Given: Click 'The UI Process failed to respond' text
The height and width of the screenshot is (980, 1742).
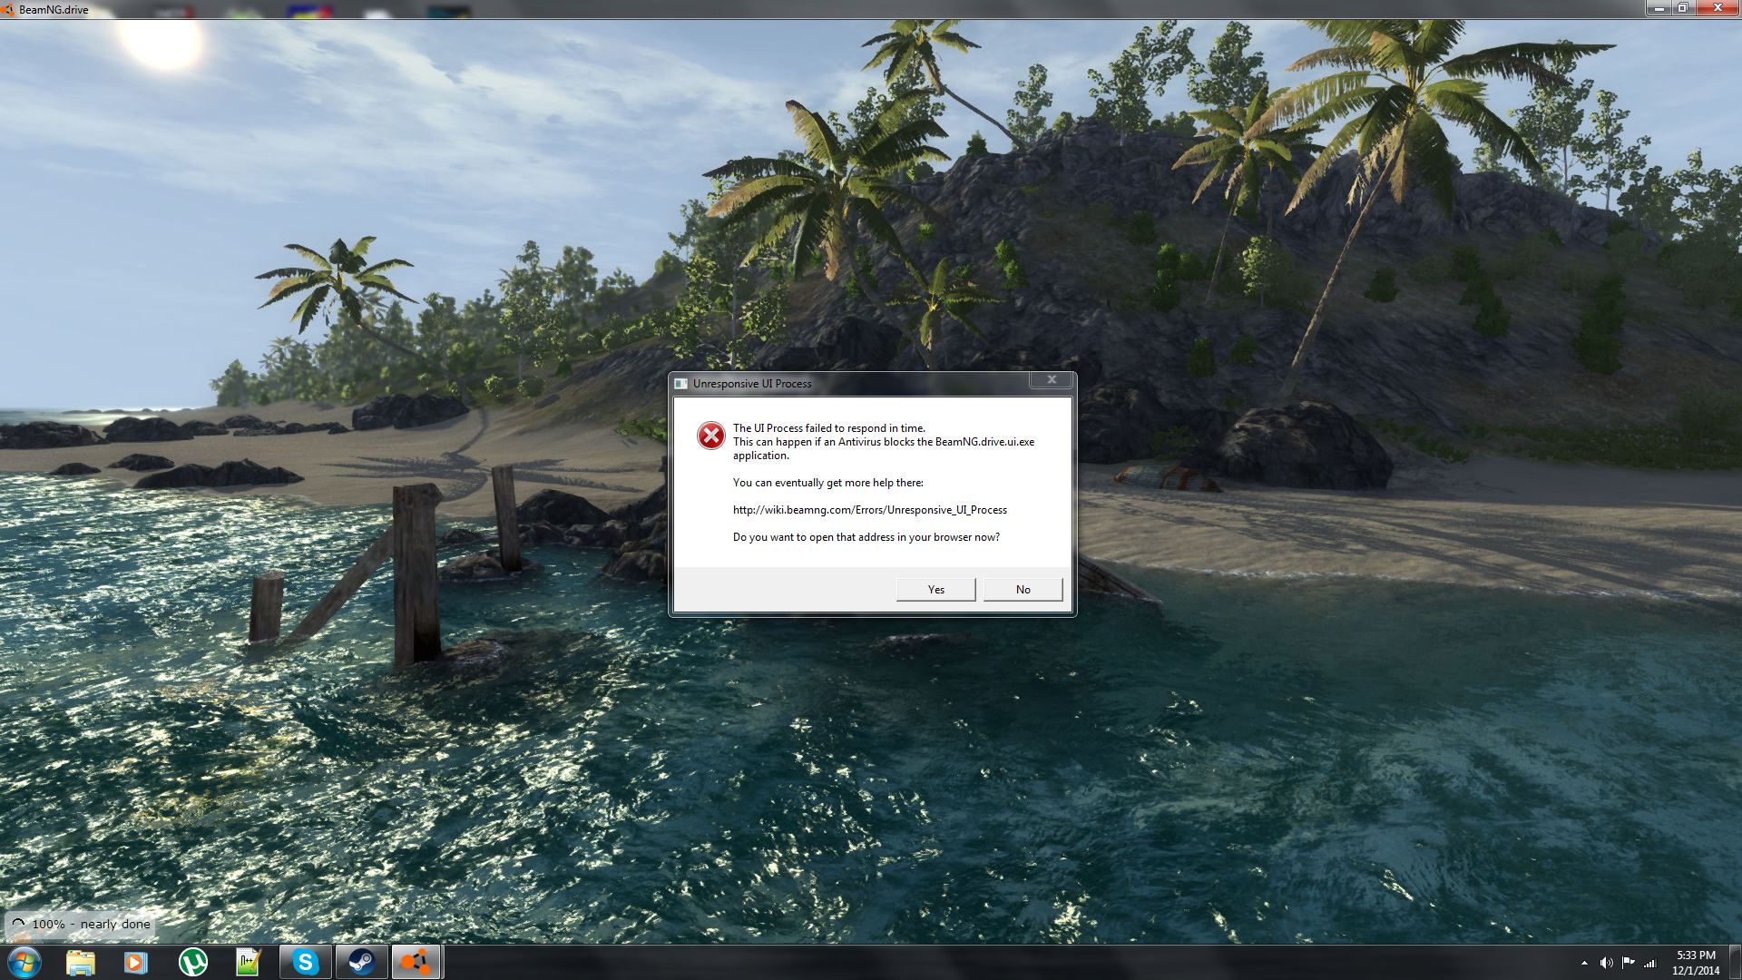Looking at the screenshot, I should [x=829, y=428].
